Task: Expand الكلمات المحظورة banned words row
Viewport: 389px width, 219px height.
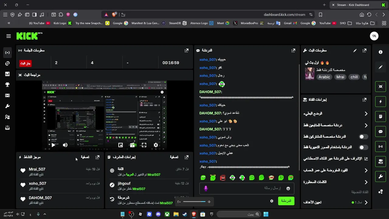Action: pyautogui.click(x=336, y=182)
